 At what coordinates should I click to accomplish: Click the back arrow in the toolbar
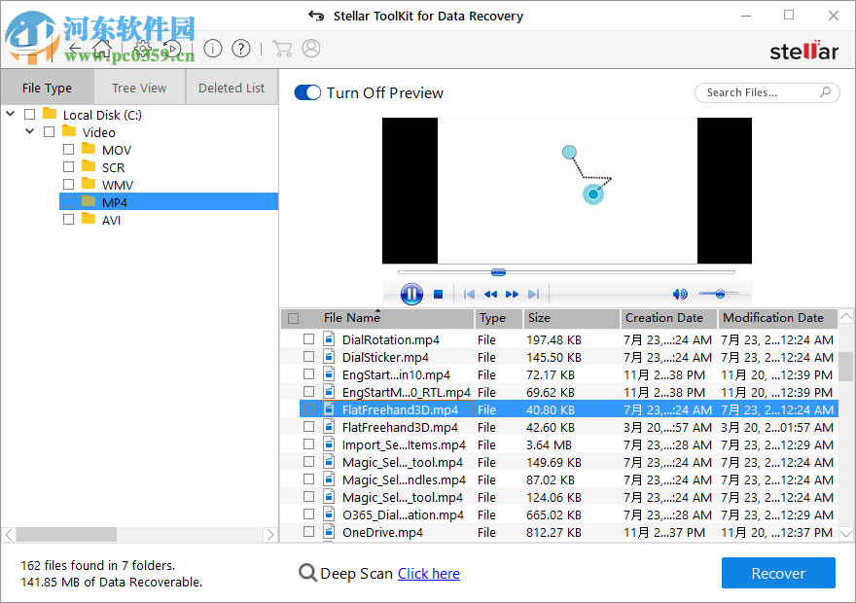coord(74,47)
